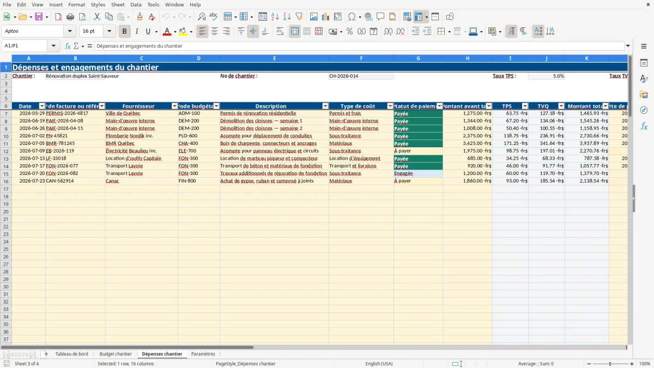Toggle Italic formatting
Screen dimensions: 654x368
coord(136,32)
